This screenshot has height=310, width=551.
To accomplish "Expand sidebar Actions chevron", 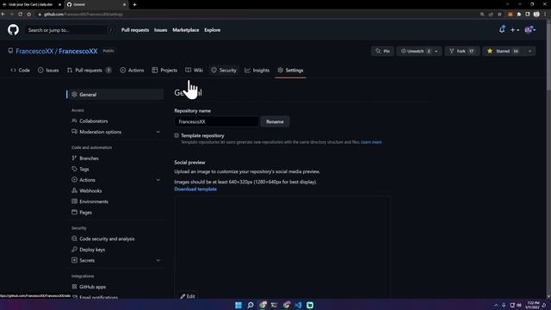I will [x=158, y=180].
